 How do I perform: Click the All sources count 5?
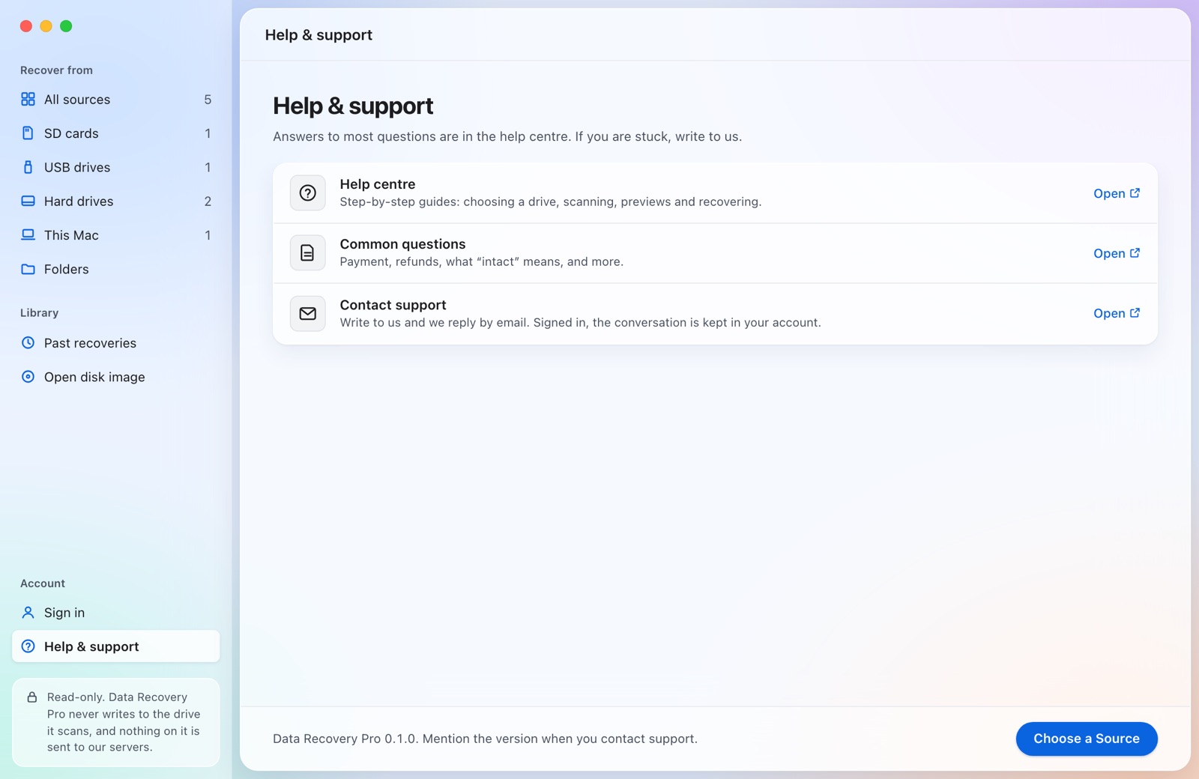(208, 100)
